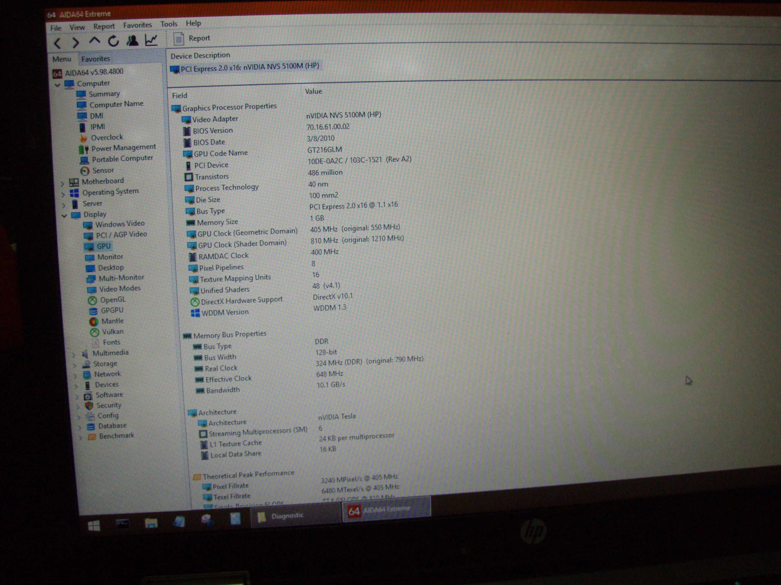Select the Software tree item
This screenshot has width=781, height=585.
(x=103, y=395)
